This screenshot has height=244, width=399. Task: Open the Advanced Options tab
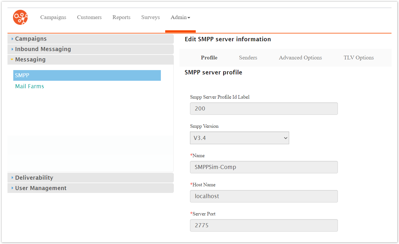coord(300,58)
